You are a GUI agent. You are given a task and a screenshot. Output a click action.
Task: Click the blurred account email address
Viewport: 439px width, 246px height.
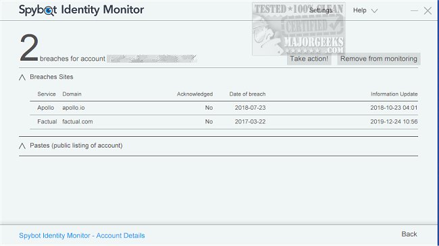tap(152, 59)
